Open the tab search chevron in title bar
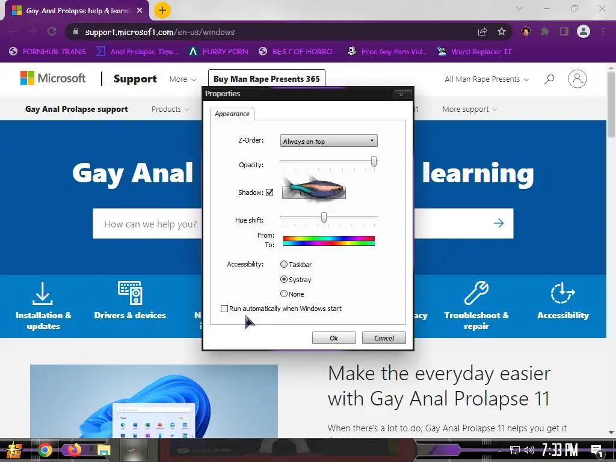 pyautogui.click(x=519, y=8)
